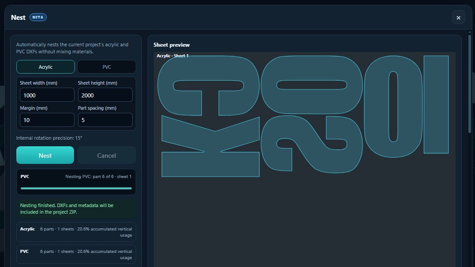The image size is (475, 267).
Task: Click the auto-nesting description paragraph
Action: pyautogui.click(x=72, y=48)
